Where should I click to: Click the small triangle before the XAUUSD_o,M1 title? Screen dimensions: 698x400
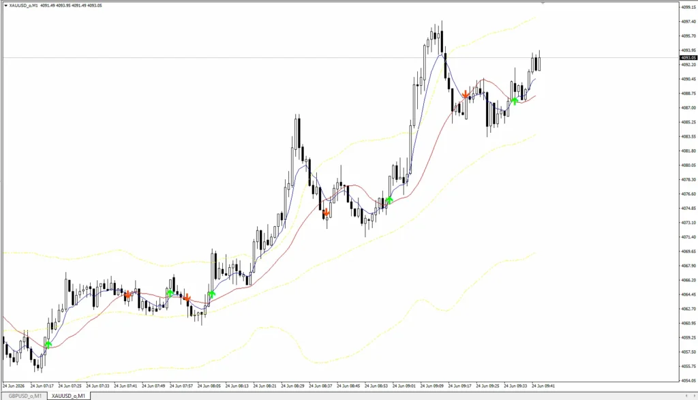click(x=5, y=5)
